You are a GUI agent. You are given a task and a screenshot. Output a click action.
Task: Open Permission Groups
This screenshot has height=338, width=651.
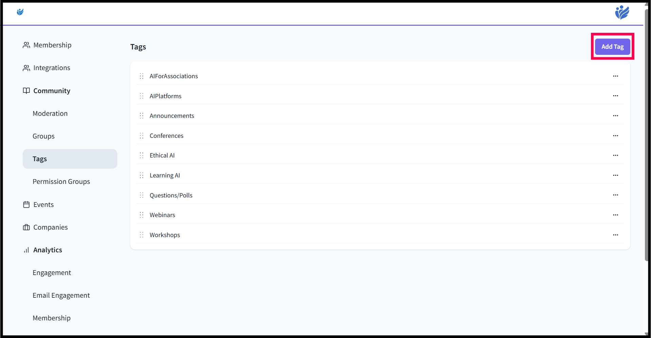tap(61, 182)
